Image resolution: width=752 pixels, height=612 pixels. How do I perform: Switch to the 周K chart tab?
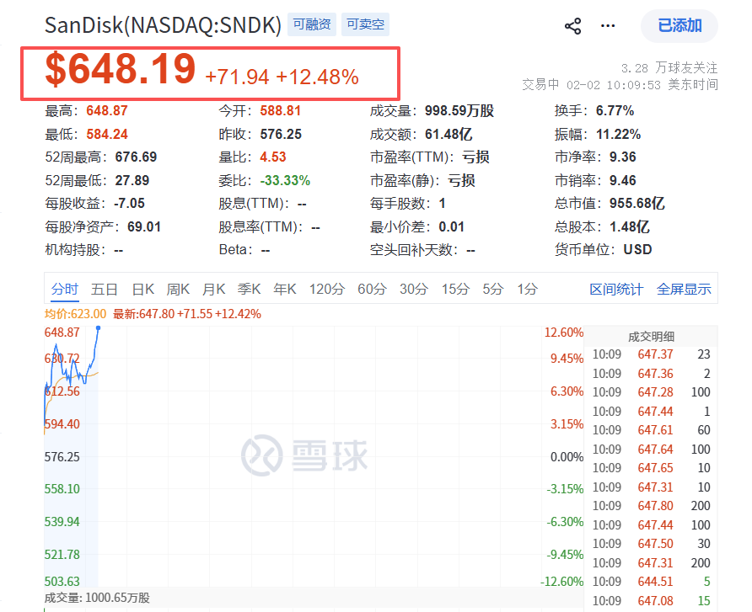[x=178, y=289]
